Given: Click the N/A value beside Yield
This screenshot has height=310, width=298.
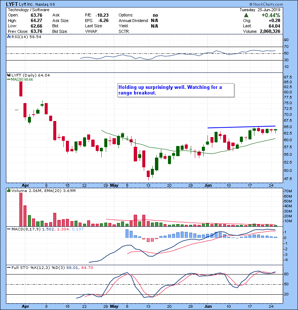Looking at the screenshot, I should point(155,26).
